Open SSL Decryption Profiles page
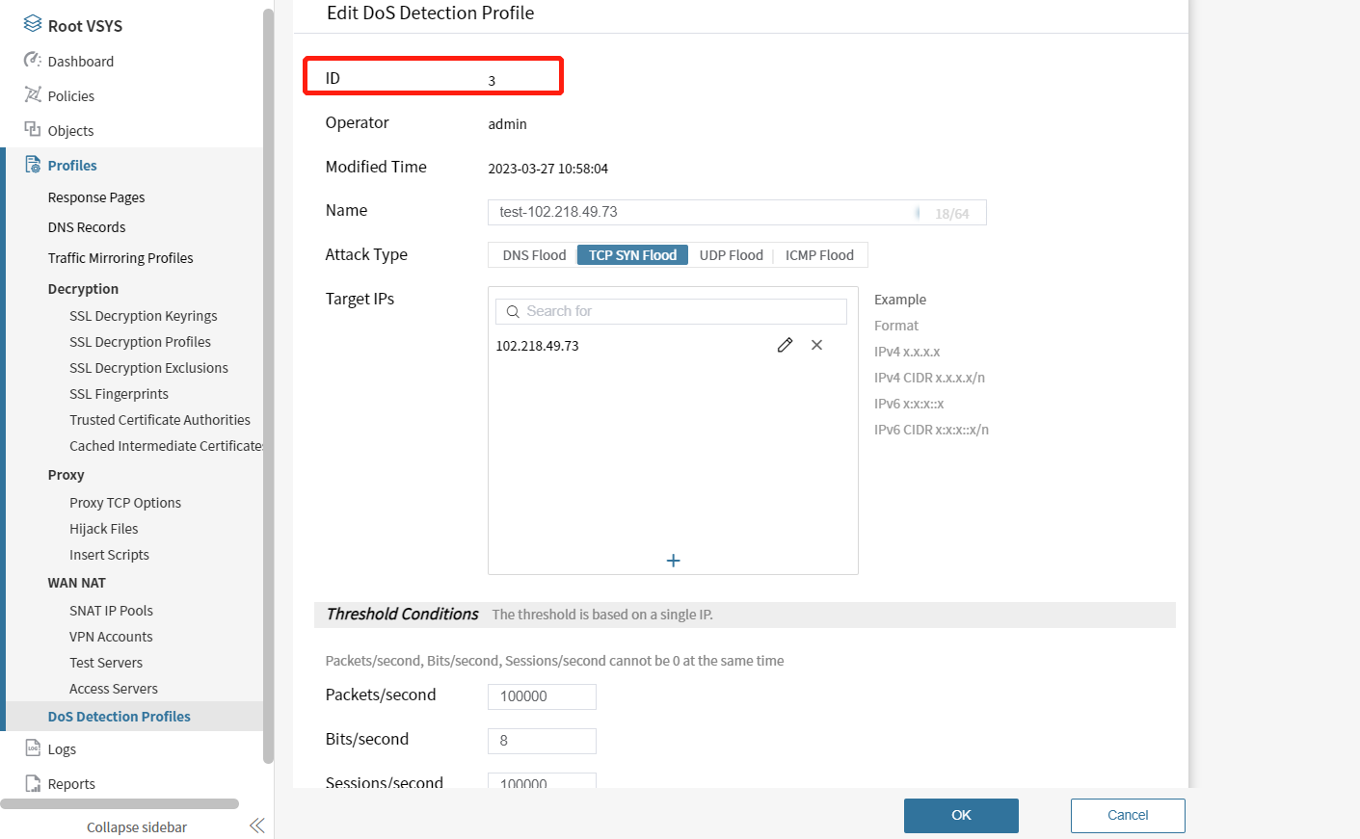This screenshot has height=839, width=1360. [140, 342]
